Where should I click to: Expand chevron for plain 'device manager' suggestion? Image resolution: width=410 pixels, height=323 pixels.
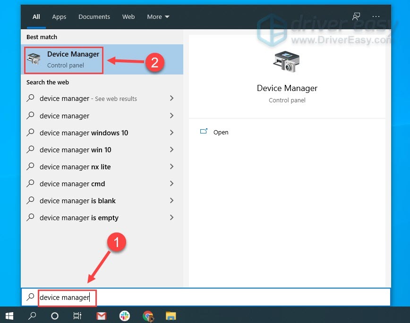coord(171,116)
